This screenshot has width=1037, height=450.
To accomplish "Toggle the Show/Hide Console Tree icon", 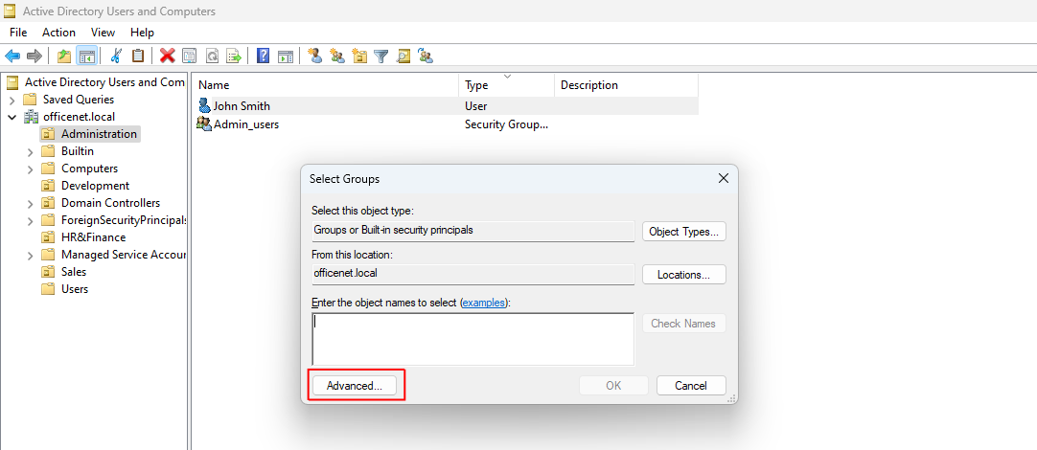I will pyautogui.click(x=86, y=56).
